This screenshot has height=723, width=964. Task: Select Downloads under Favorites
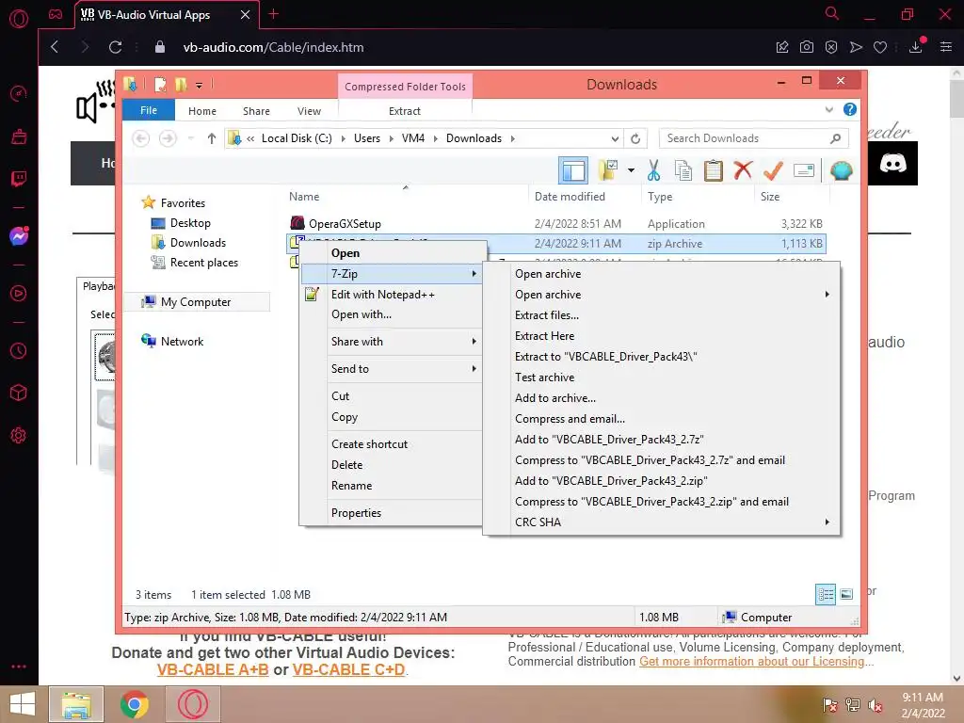coord(198,243)
